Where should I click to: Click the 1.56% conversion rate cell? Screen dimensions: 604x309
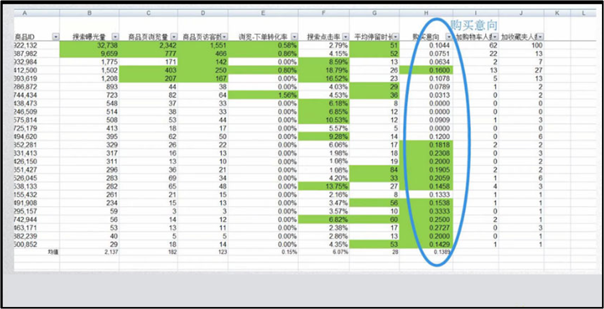click(x=263, y=95)
